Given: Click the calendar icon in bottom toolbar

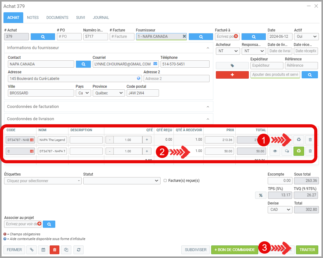Looking at the screenshot, I should [x=43, y=250].
